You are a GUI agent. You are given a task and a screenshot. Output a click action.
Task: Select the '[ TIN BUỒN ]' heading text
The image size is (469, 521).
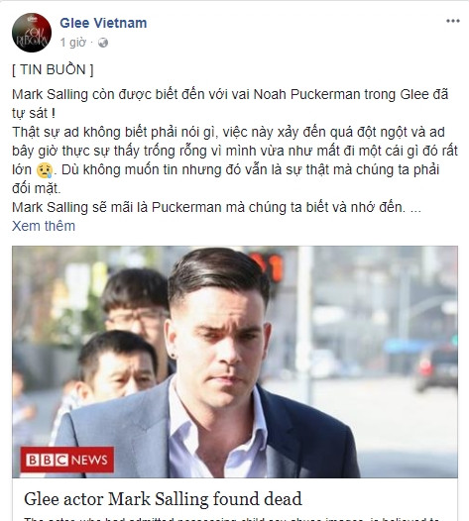[x=53, y=69]
